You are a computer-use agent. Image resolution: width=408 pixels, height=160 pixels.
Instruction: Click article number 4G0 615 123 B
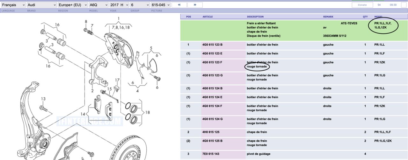click(212, 45)
